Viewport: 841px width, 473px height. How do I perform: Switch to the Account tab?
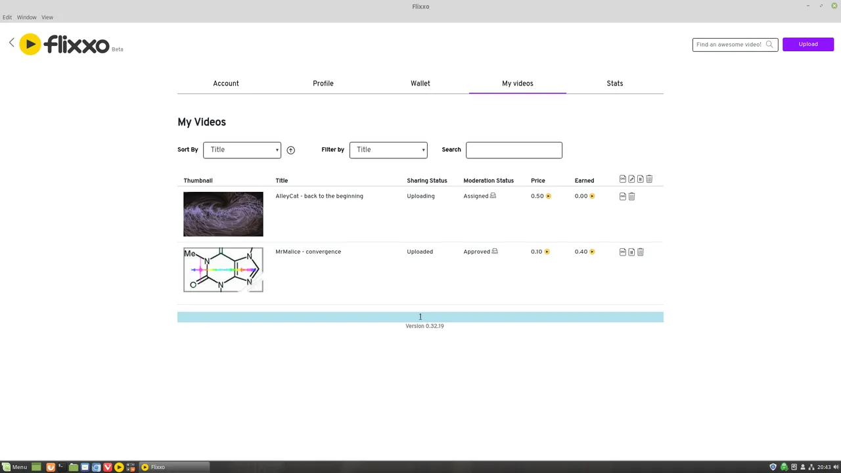(x=226, y=83)
